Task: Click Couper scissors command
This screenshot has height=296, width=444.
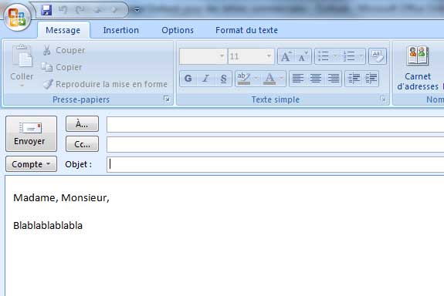Action: (64, 50)
